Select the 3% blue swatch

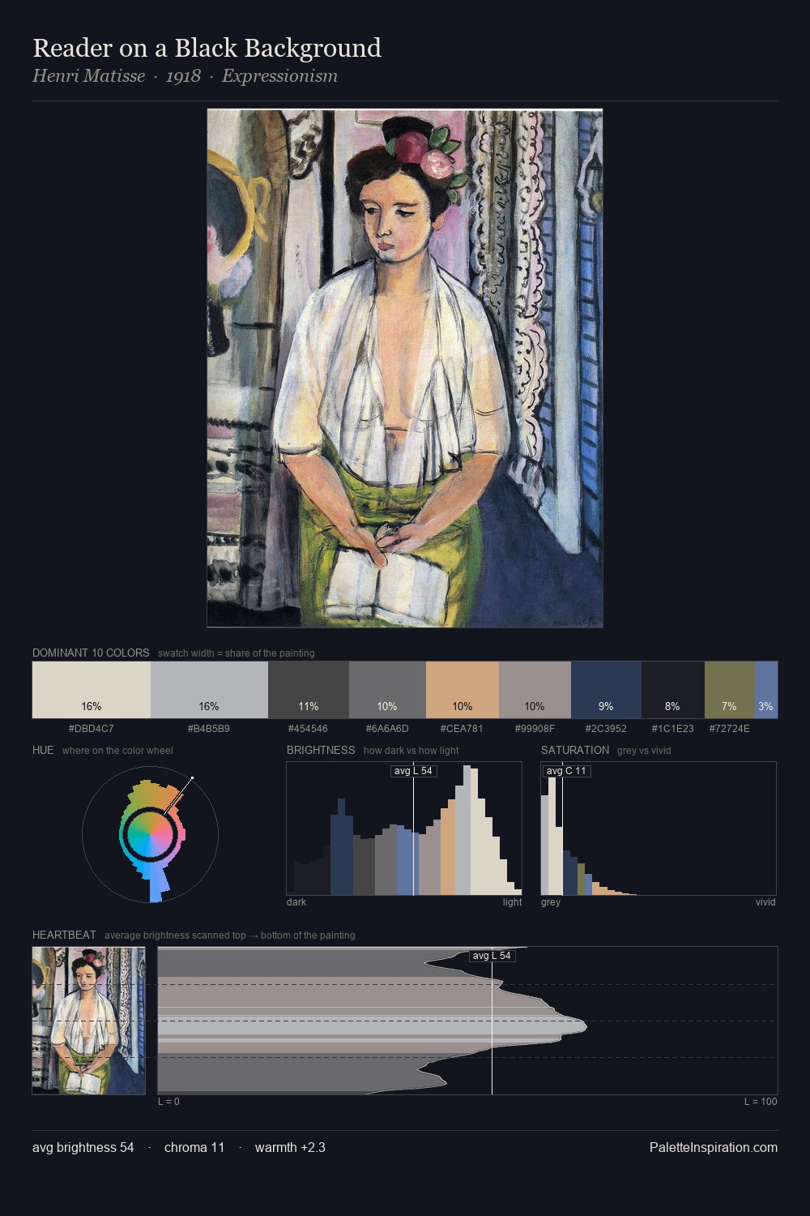click(x=766, y=690)
